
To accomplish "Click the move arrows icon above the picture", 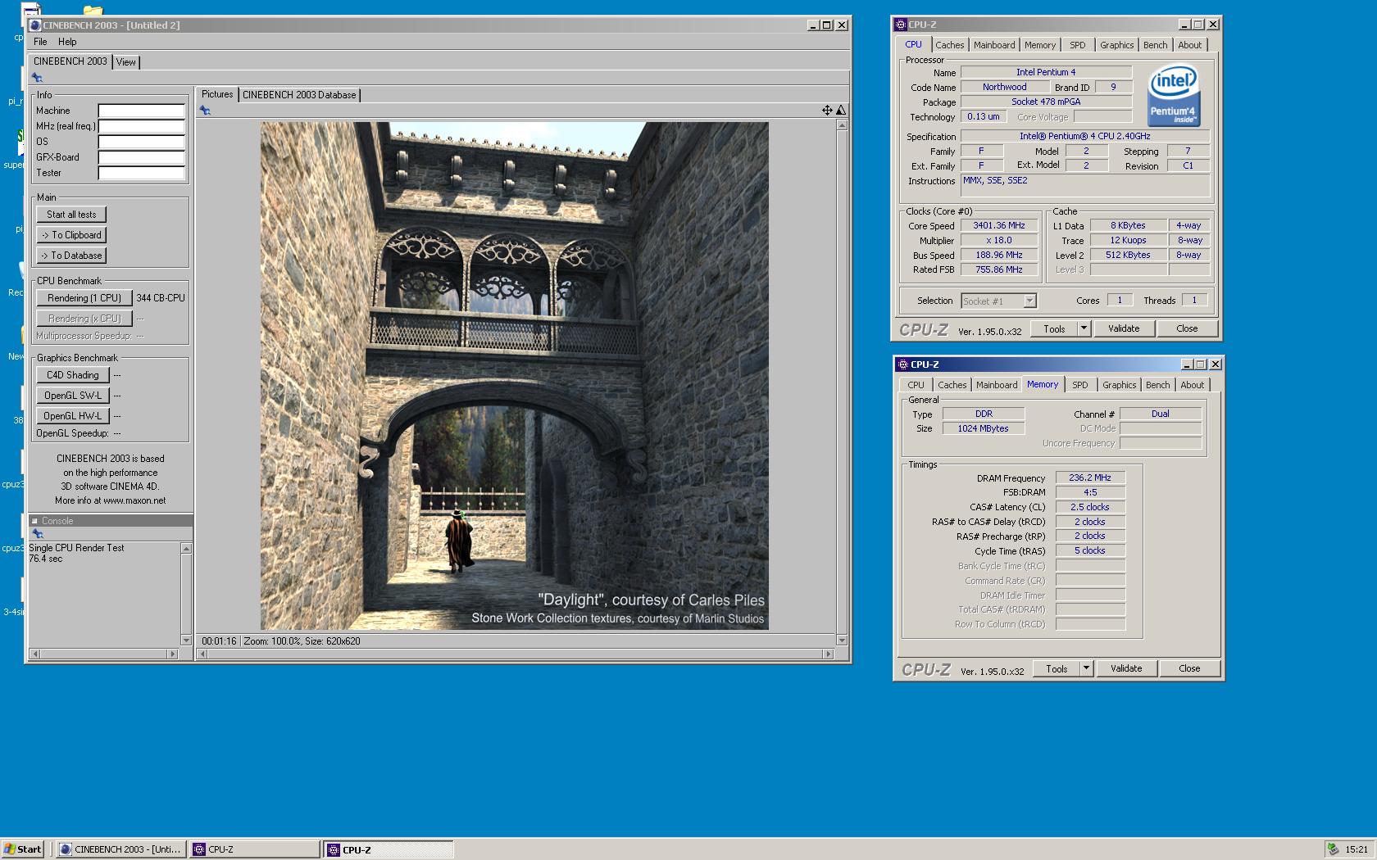I will coord(827,110).
